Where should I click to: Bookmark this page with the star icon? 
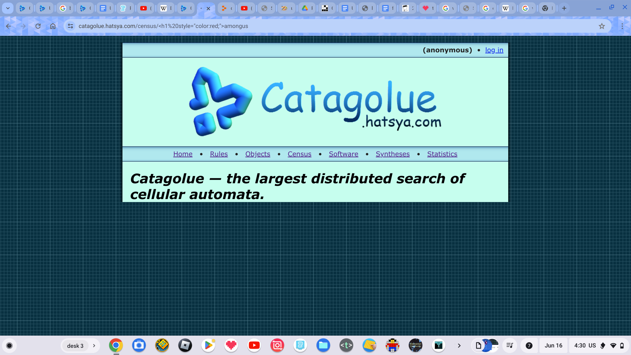pyautogui.click(x=602, y=26)
